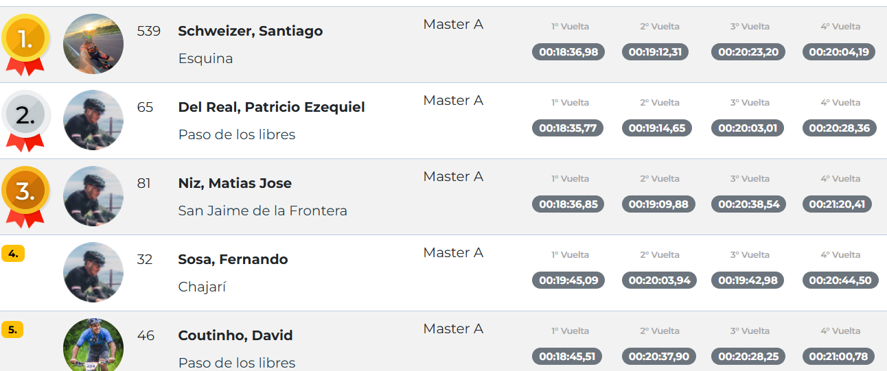Click Sosa's third lap time 00:19:42,98
The image size is (887, 371).
(x=748, y=280)
